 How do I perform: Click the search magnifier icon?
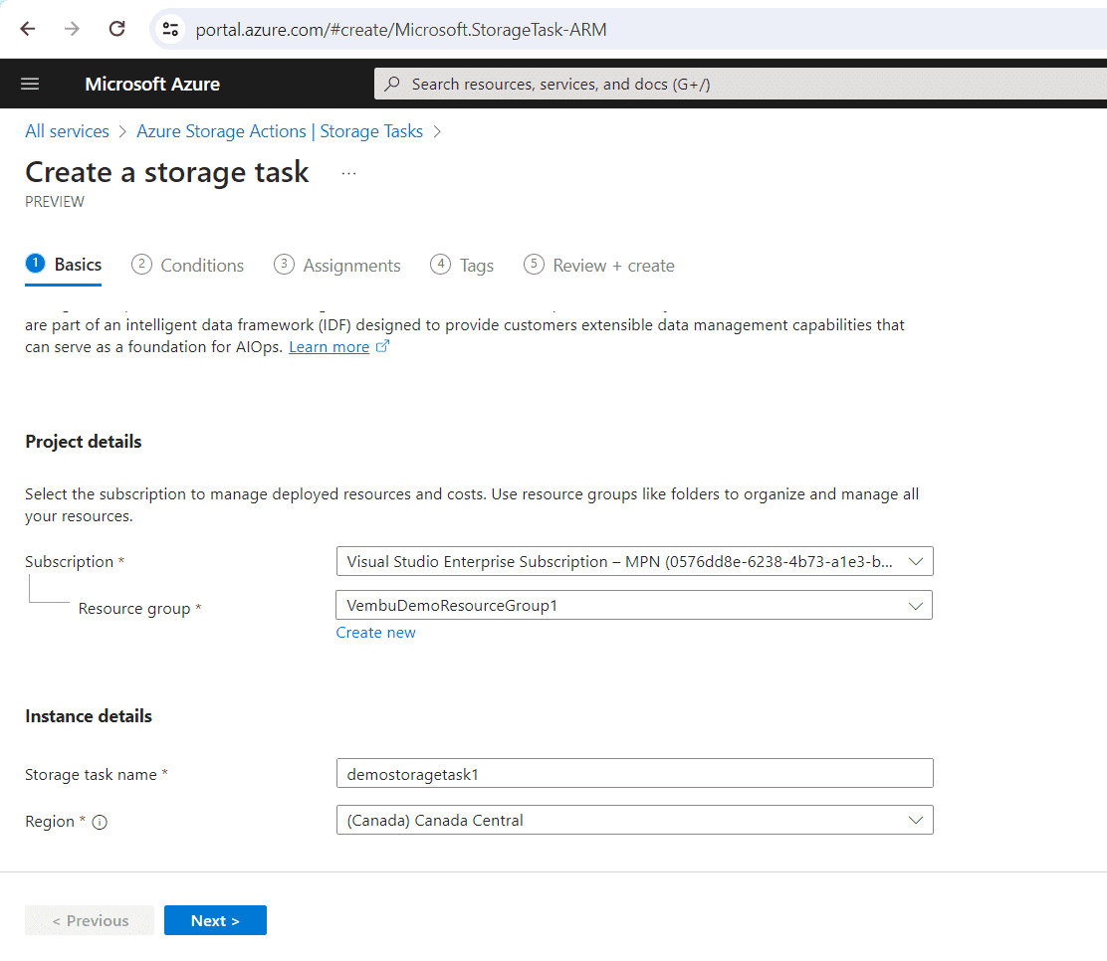click(392, 84)
